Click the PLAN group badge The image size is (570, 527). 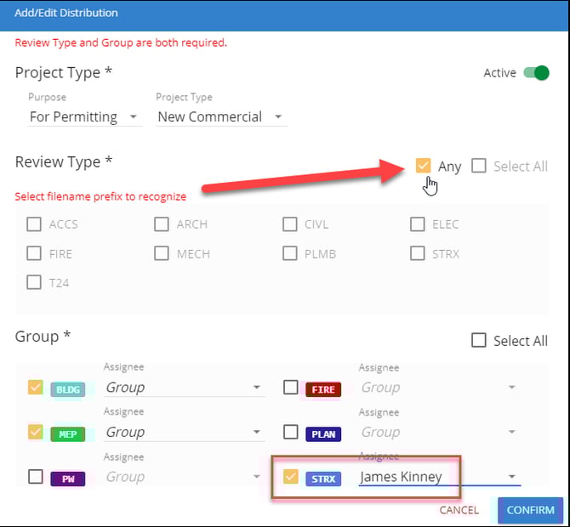pos(323,433)
